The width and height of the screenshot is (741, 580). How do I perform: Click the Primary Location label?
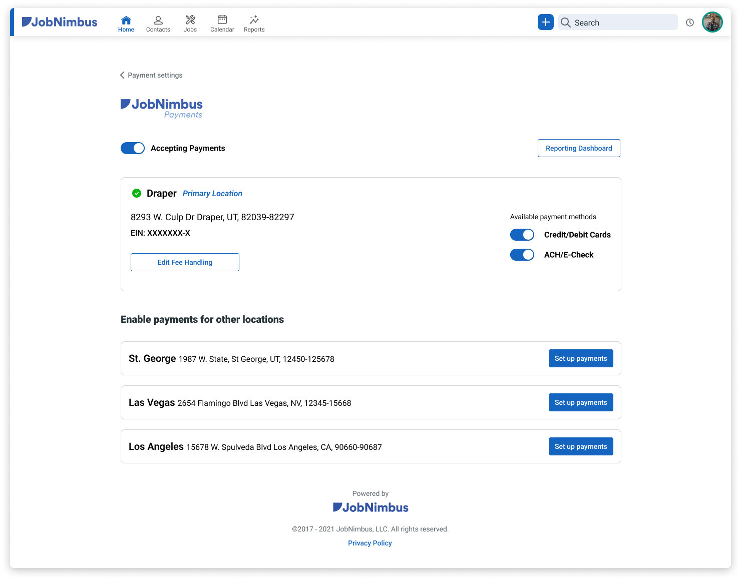point(212,194)
